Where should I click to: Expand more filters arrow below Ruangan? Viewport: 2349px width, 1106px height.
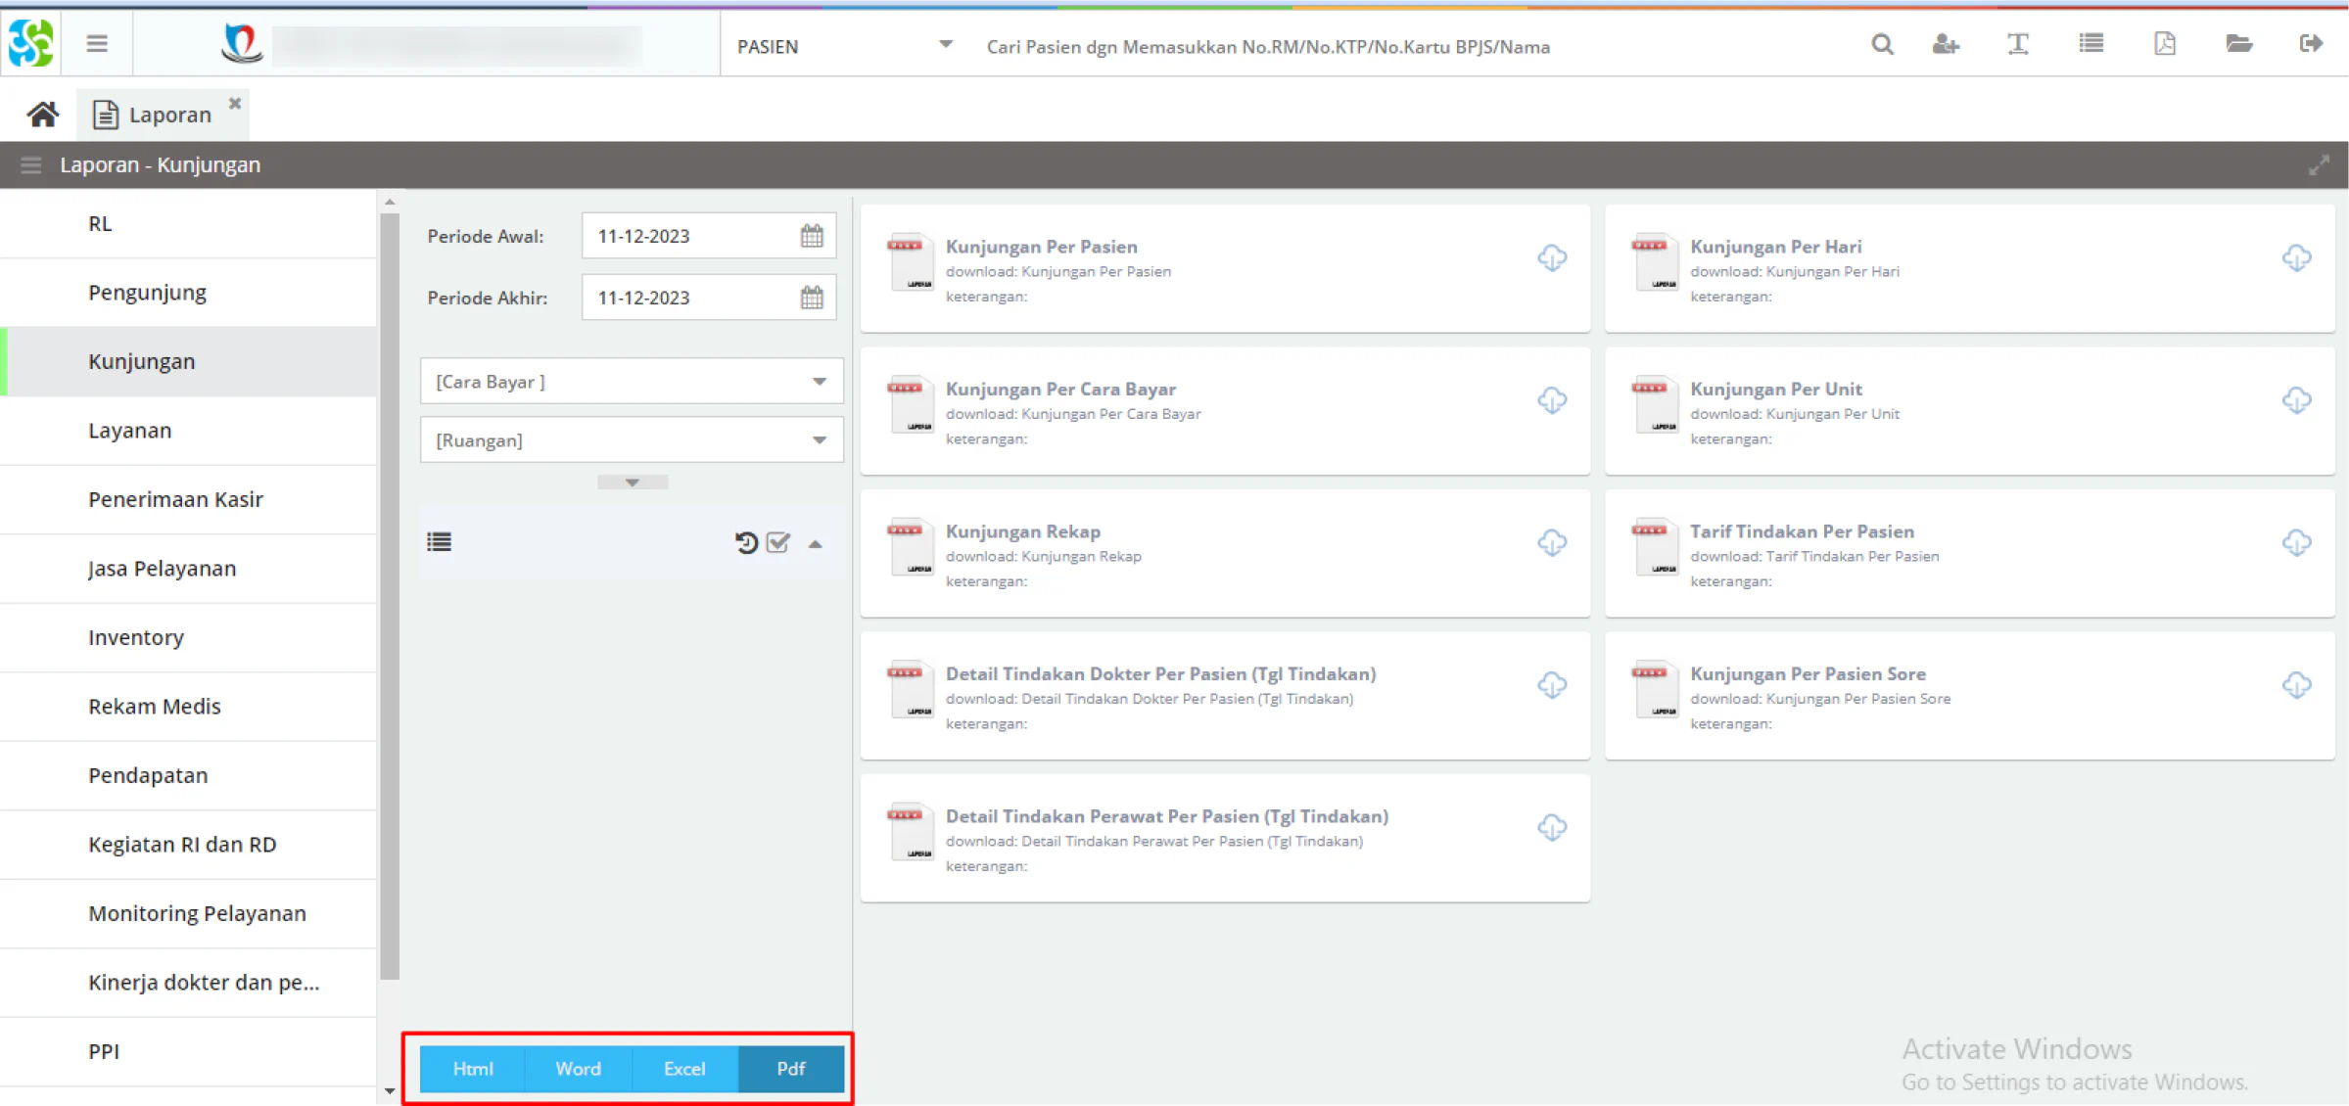click(633, 483)
